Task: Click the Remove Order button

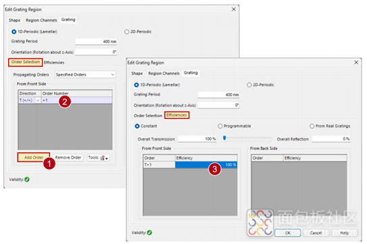Action: 68,157
